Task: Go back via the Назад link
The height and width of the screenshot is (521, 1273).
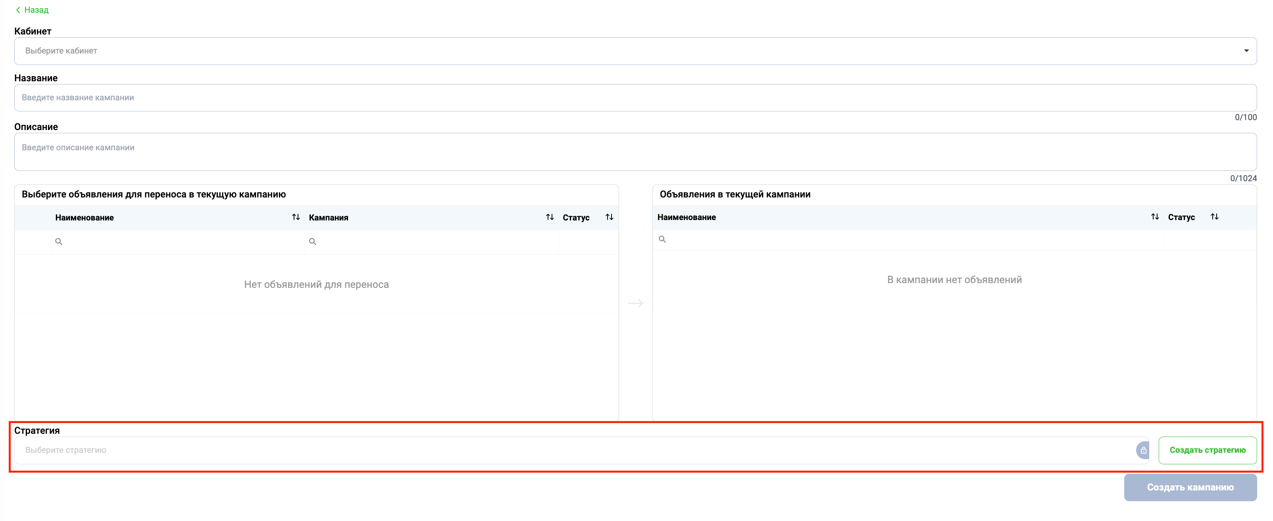Action: tap(32, 10)
